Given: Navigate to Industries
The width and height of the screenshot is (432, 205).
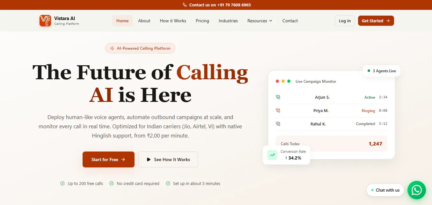Looking at the screenshot, I should coord(228,21).
